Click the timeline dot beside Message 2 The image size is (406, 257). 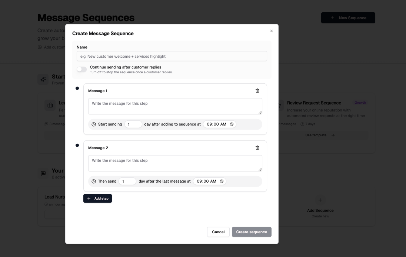77,145
